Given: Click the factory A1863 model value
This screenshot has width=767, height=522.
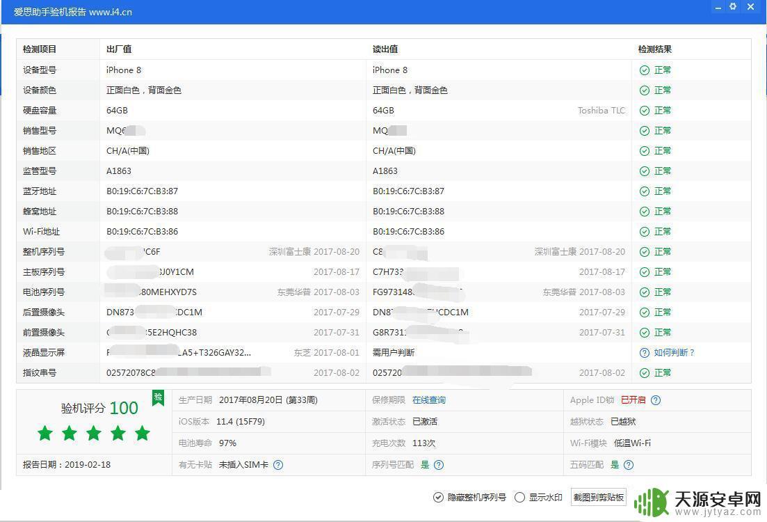Looking at the screenshot, I should 119,171.
